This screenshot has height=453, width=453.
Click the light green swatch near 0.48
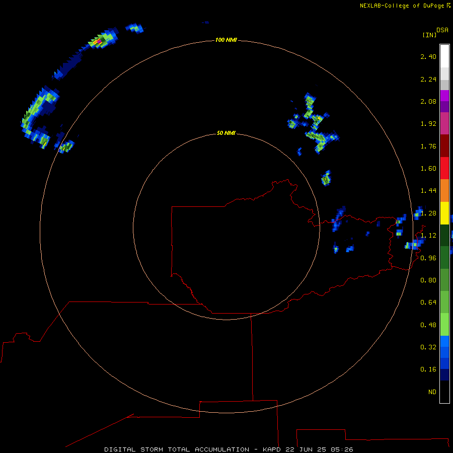pyautogui.click(x=444, y=325)
